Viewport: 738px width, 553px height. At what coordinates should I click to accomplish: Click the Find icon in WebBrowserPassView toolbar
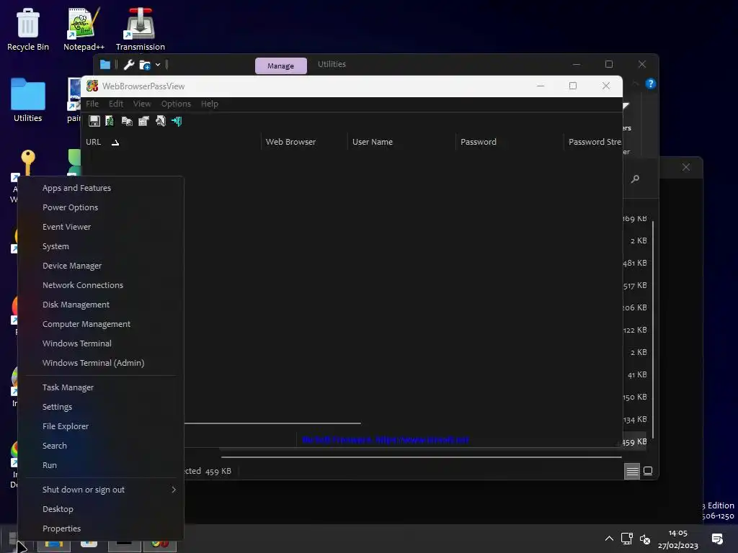(x=161, y=121)
